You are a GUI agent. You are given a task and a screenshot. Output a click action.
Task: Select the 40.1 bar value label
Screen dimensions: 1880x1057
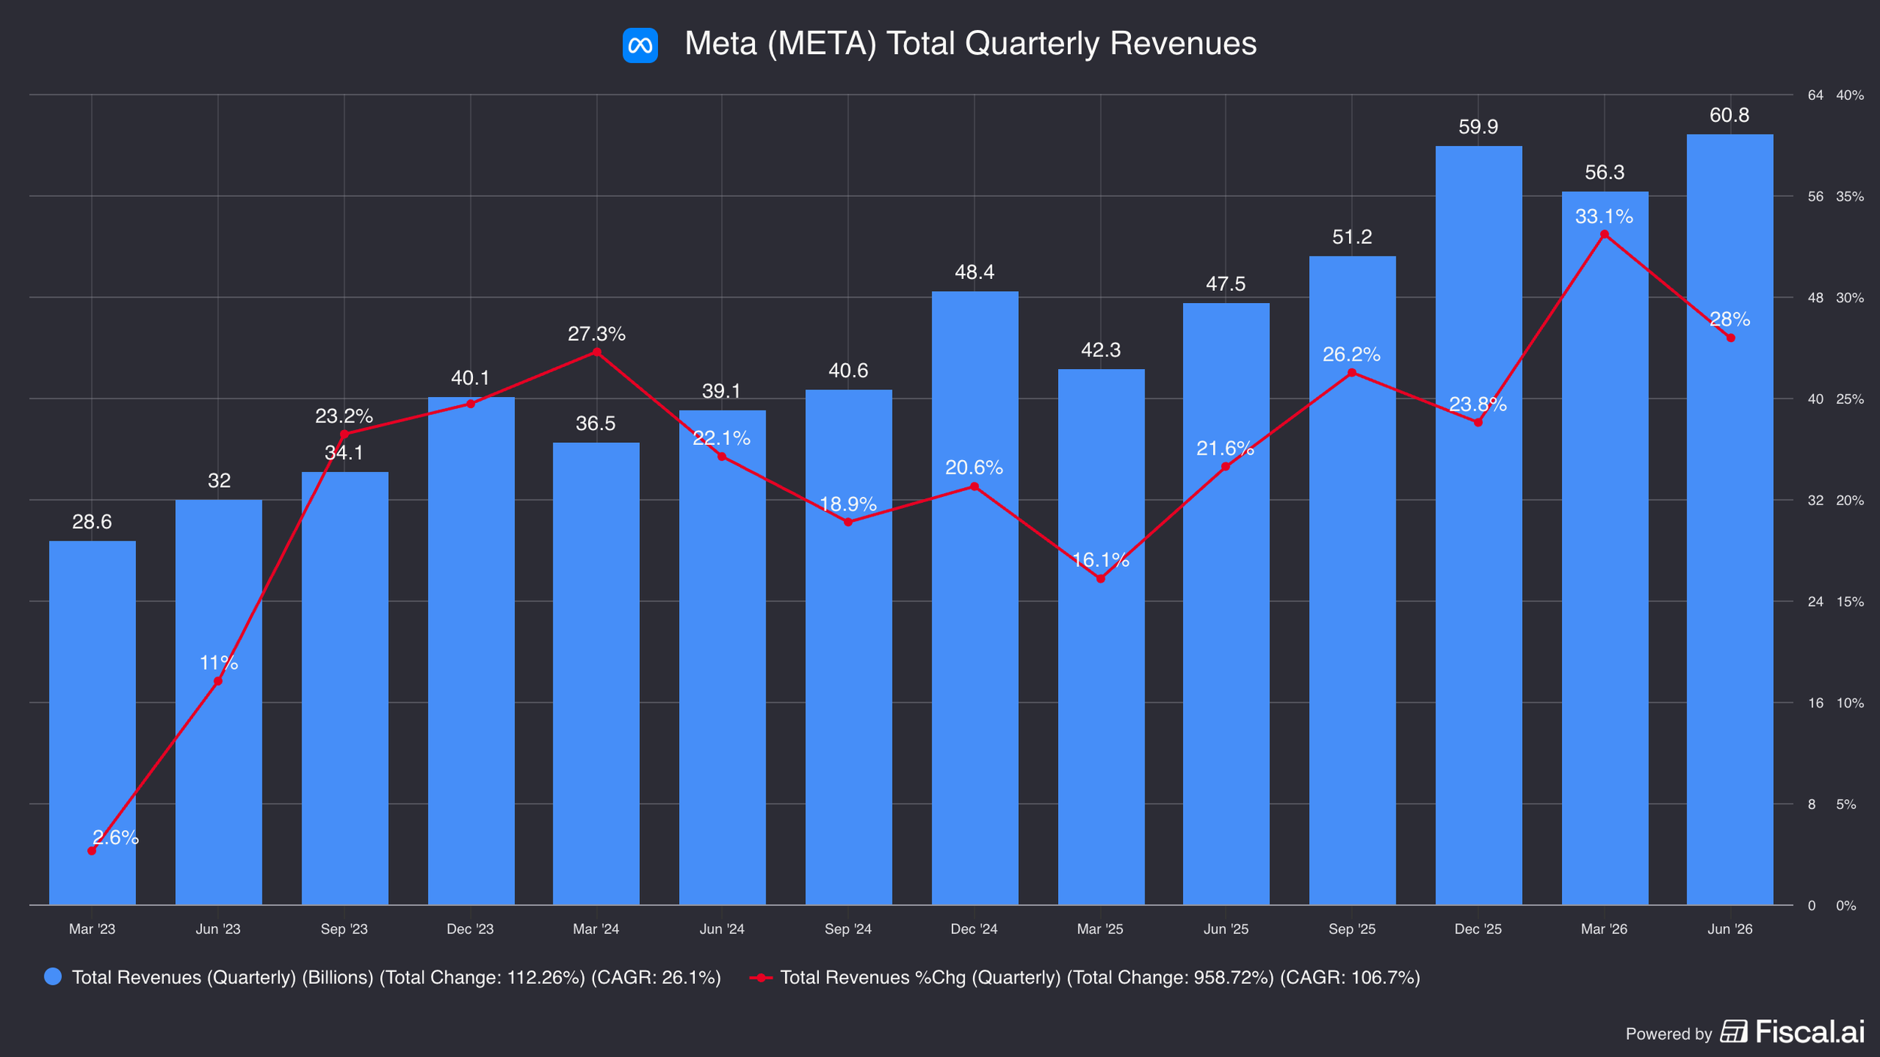click(x=471, y=378)
